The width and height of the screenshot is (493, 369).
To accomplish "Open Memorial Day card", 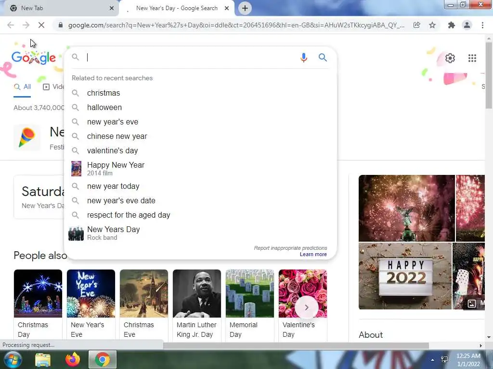I will click(x=250, y=304).
